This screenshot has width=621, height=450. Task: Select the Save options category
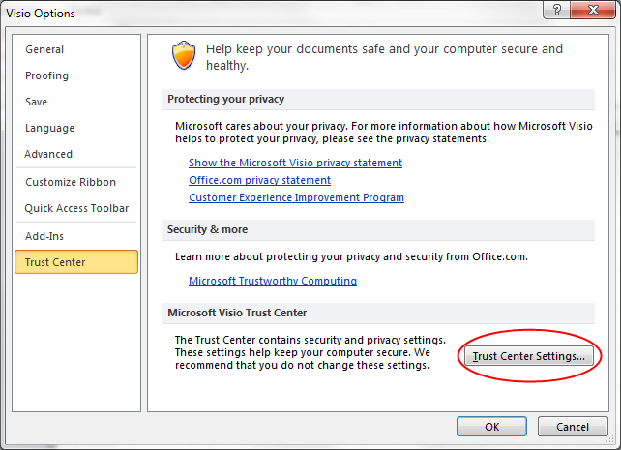click(38, 102)
